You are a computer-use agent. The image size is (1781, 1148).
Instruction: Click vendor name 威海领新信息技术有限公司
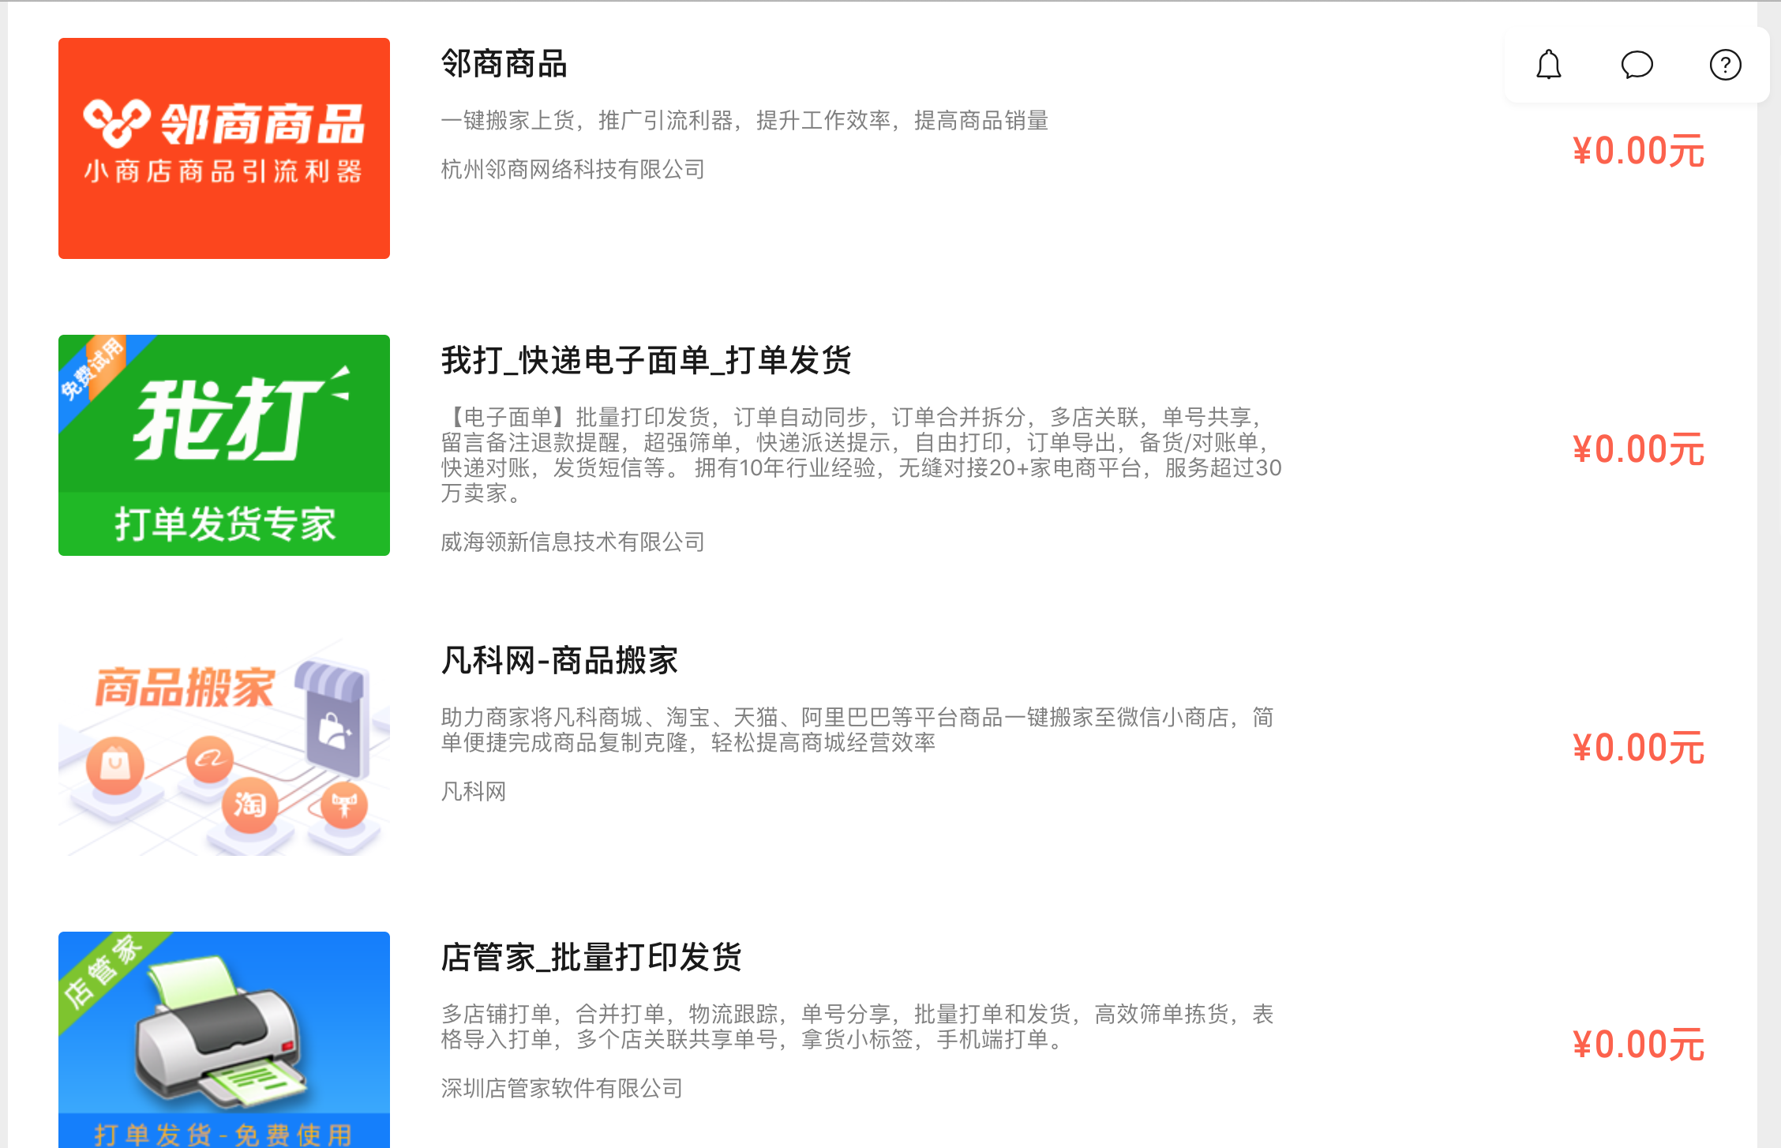[572, 542]
